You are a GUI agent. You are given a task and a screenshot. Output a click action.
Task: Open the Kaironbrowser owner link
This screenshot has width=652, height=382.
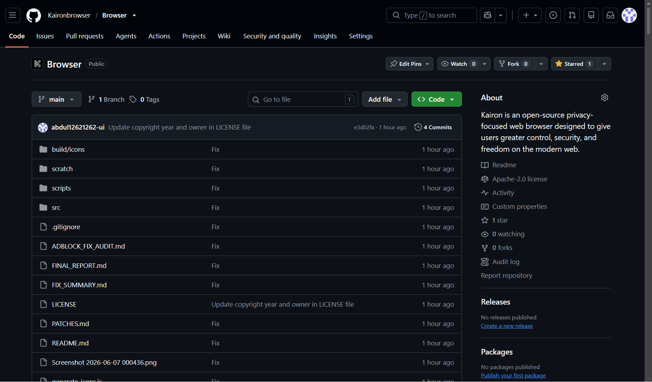pos(69,15)
